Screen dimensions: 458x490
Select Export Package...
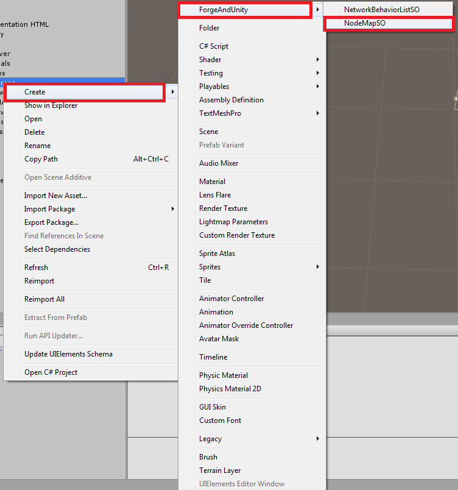[91, 222]
